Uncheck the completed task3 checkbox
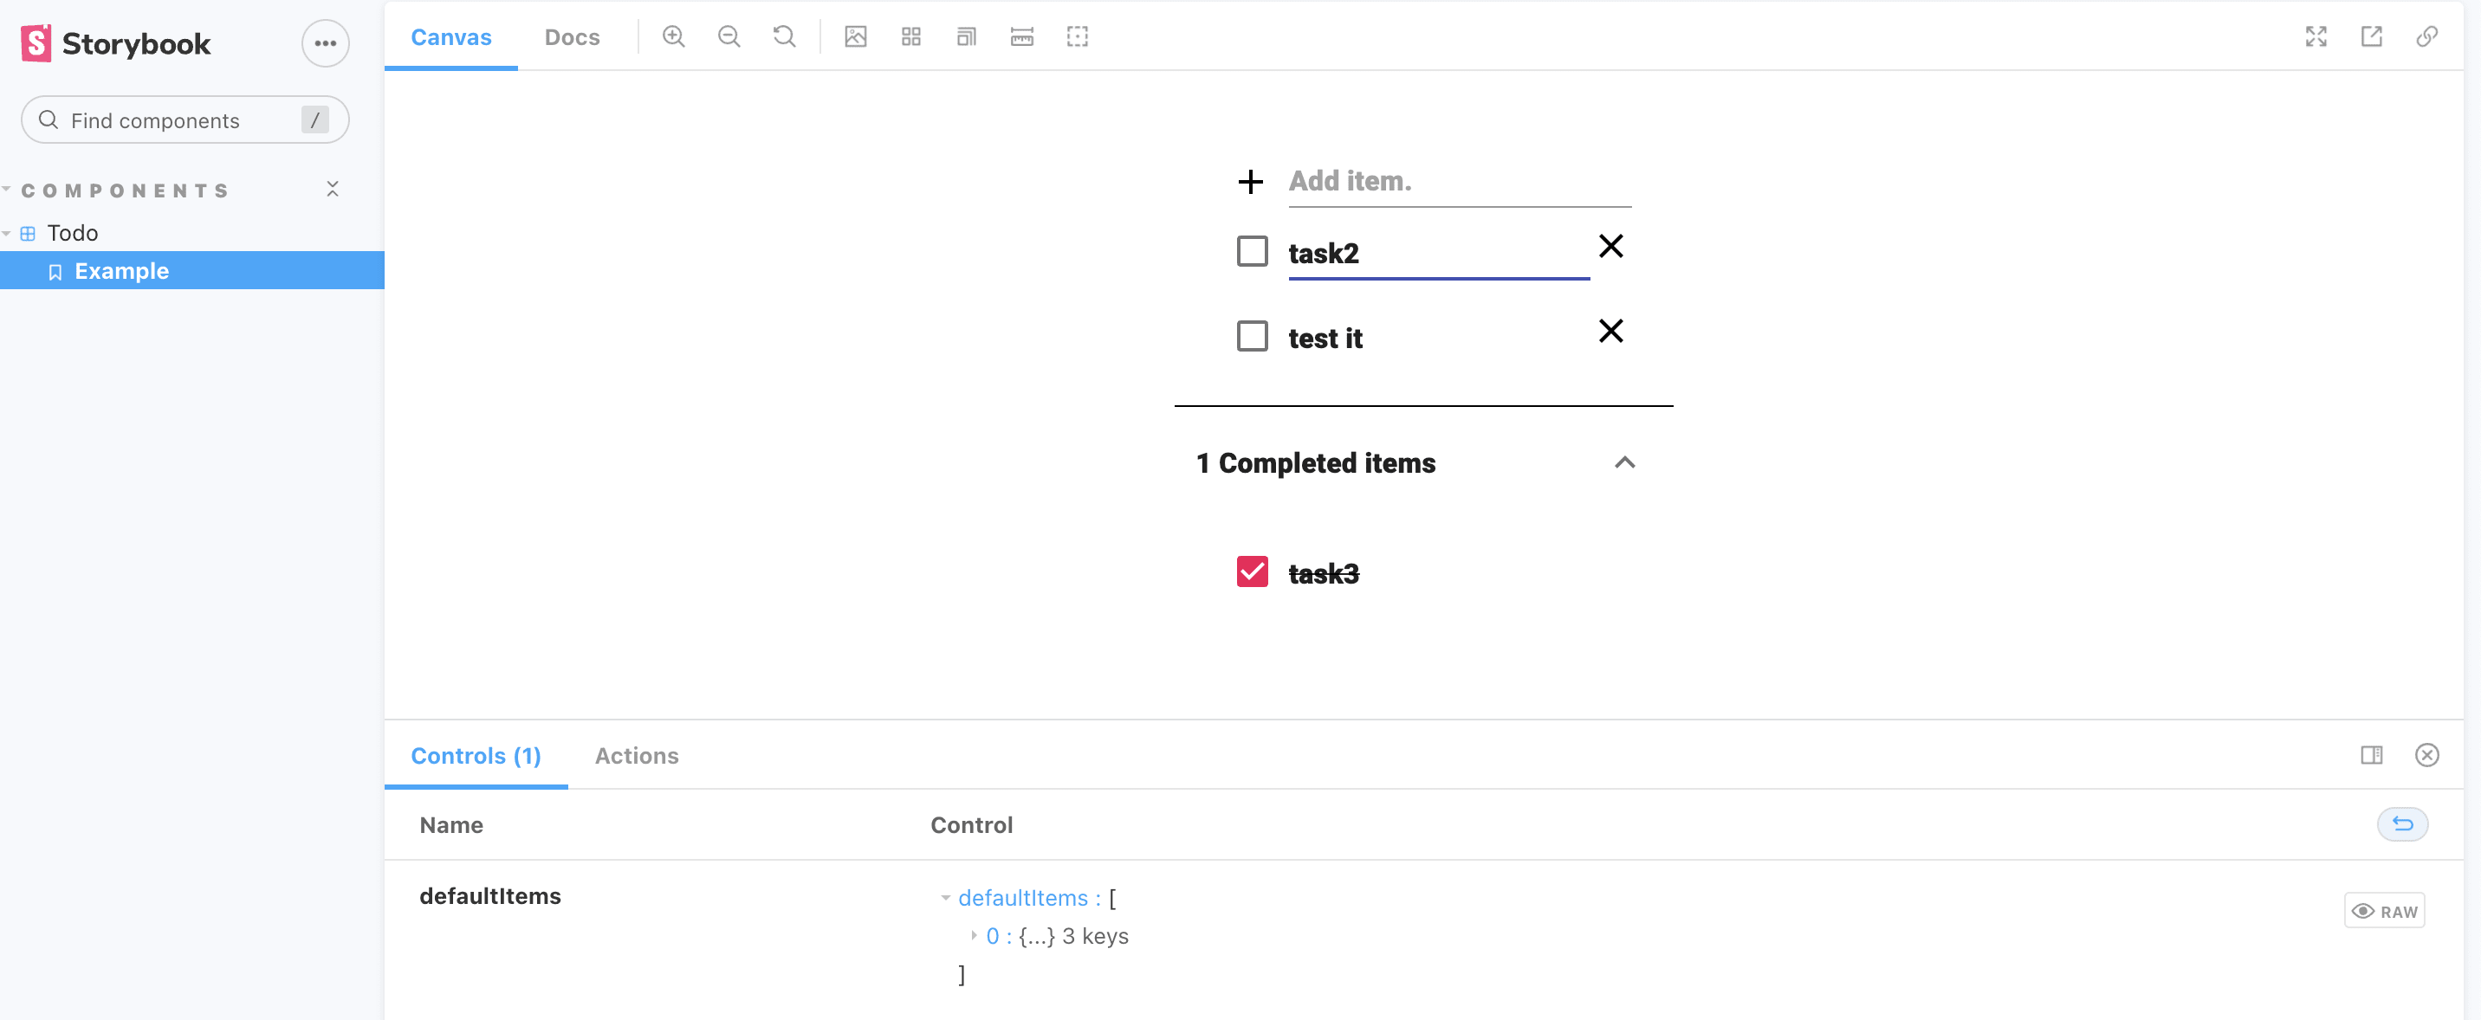Image resolution: width=2481 pixels, height=1020 pixels. click(x=1251, y=571)
